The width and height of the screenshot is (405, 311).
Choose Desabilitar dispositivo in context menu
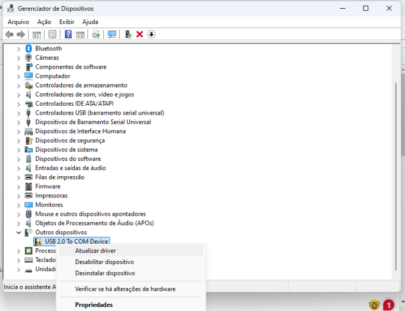pyautogui.click(x=131, y=262)
